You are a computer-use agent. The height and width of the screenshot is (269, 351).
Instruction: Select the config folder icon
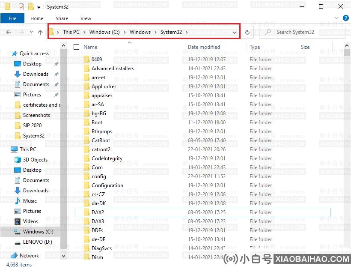click(x=86, y=176)
